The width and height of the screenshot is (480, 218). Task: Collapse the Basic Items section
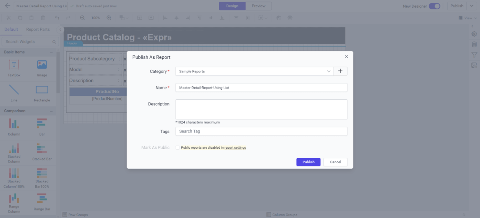(51, 52)
